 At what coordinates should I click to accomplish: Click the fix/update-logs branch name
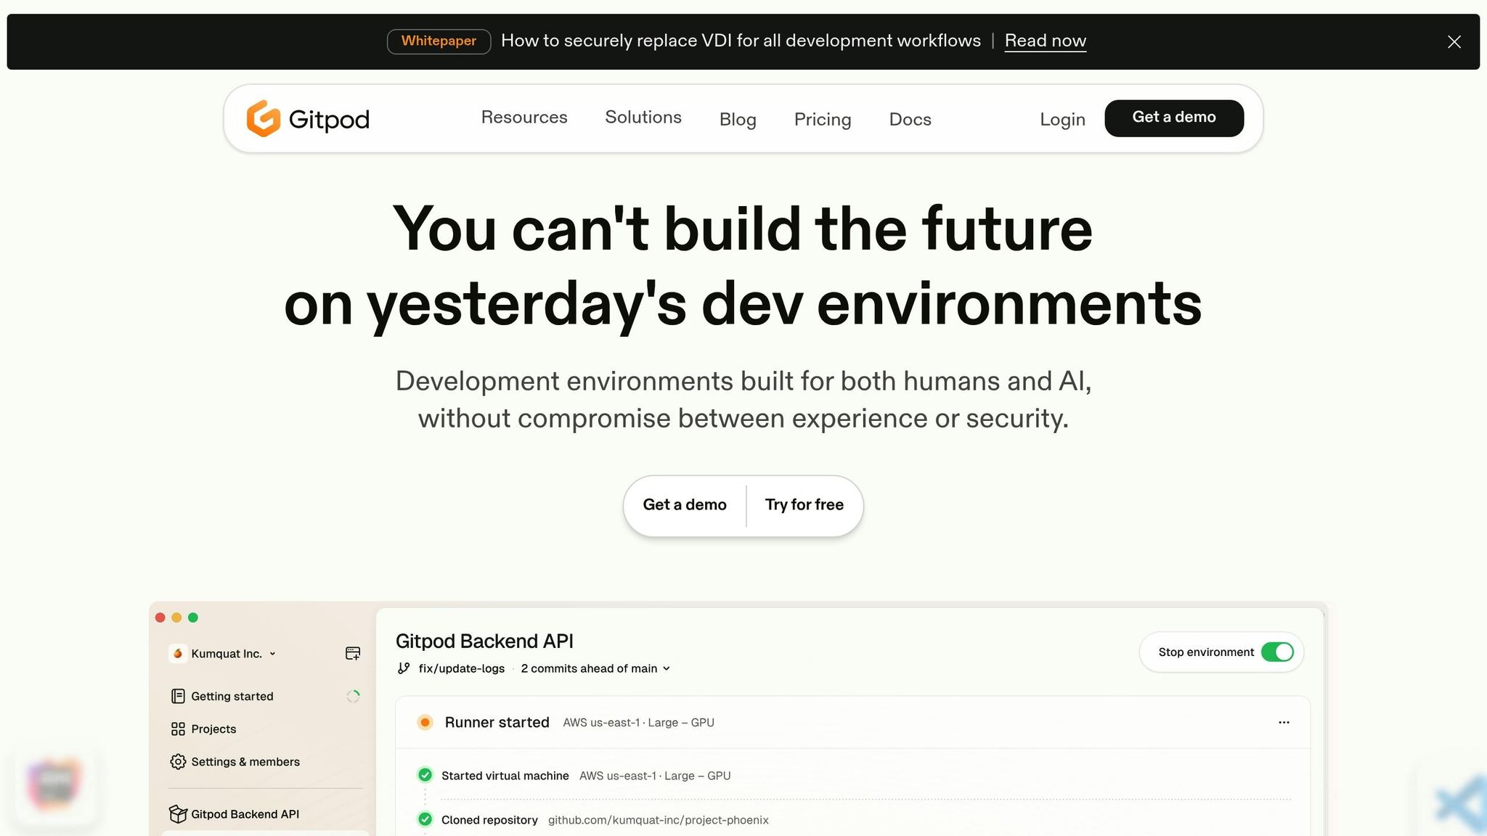coord(461,669)
